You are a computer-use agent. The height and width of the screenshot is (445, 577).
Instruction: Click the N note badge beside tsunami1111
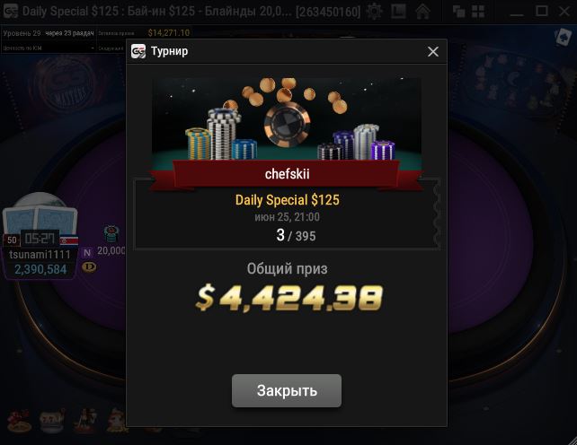point(87,253)
